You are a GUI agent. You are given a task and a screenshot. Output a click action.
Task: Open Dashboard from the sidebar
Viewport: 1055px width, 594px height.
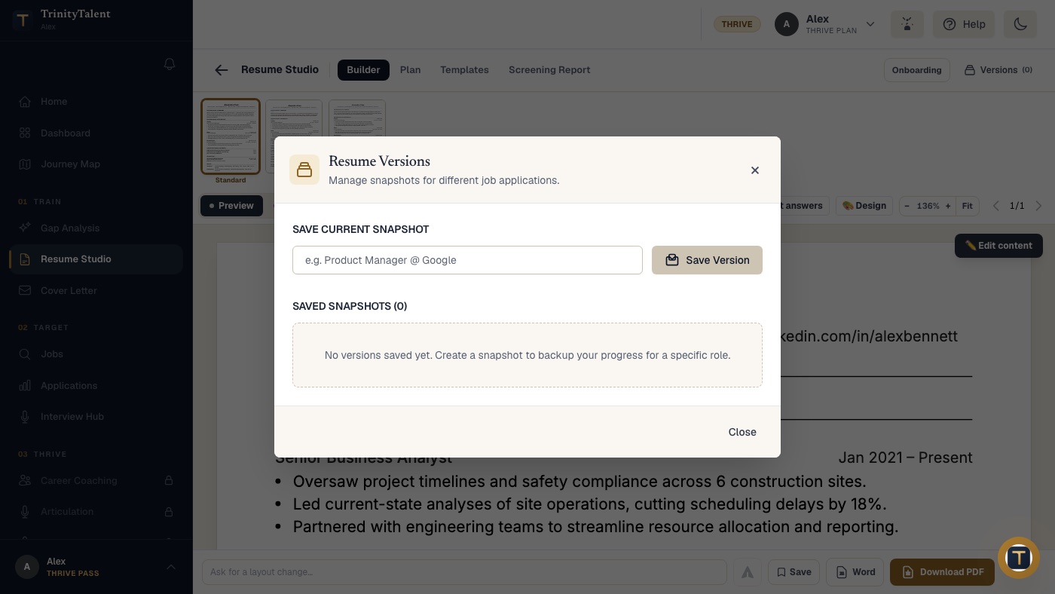(96, 133)
